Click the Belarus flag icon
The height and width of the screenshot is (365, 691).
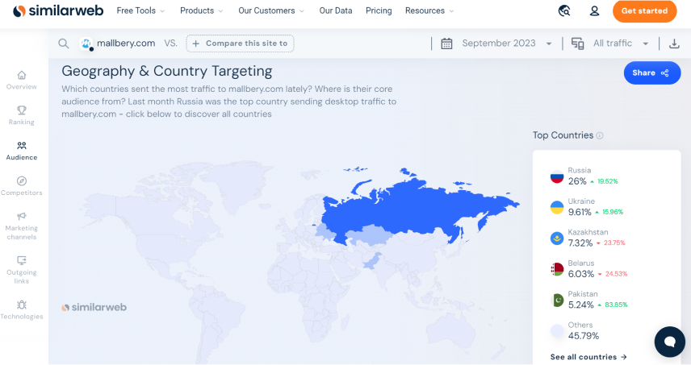[x=557, y=269]
